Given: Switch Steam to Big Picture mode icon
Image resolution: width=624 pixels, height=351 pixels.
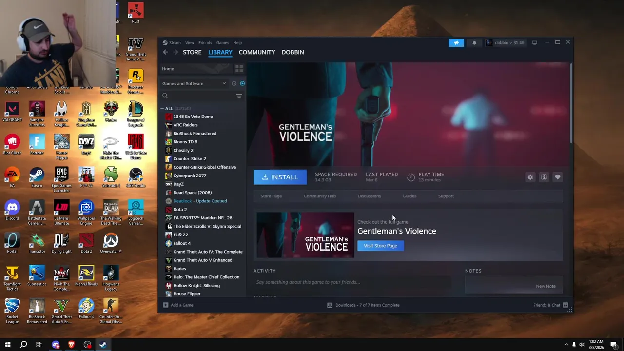Looking at the screenshot, I should pyautogui.click(x=534, y=43).
